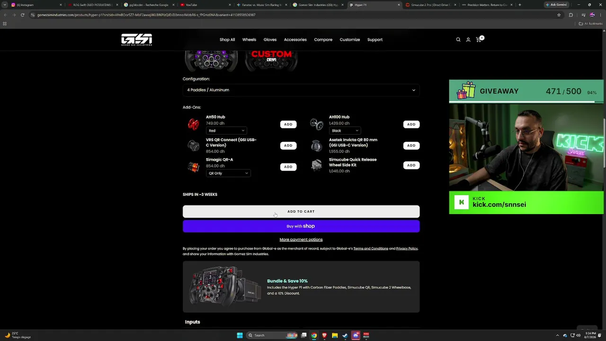The height and width of the screenshot is (341, 606).
Task: Click the GSI logo in the header
Action: 136,40
